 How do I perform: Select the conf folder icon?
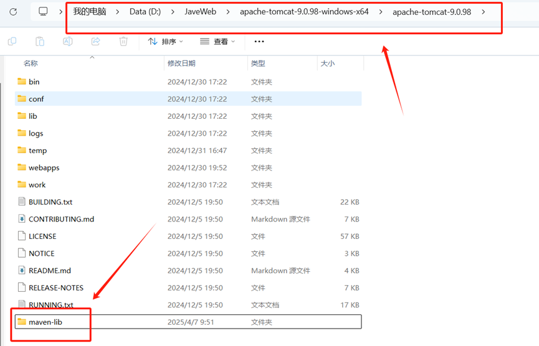coord(22,98)
